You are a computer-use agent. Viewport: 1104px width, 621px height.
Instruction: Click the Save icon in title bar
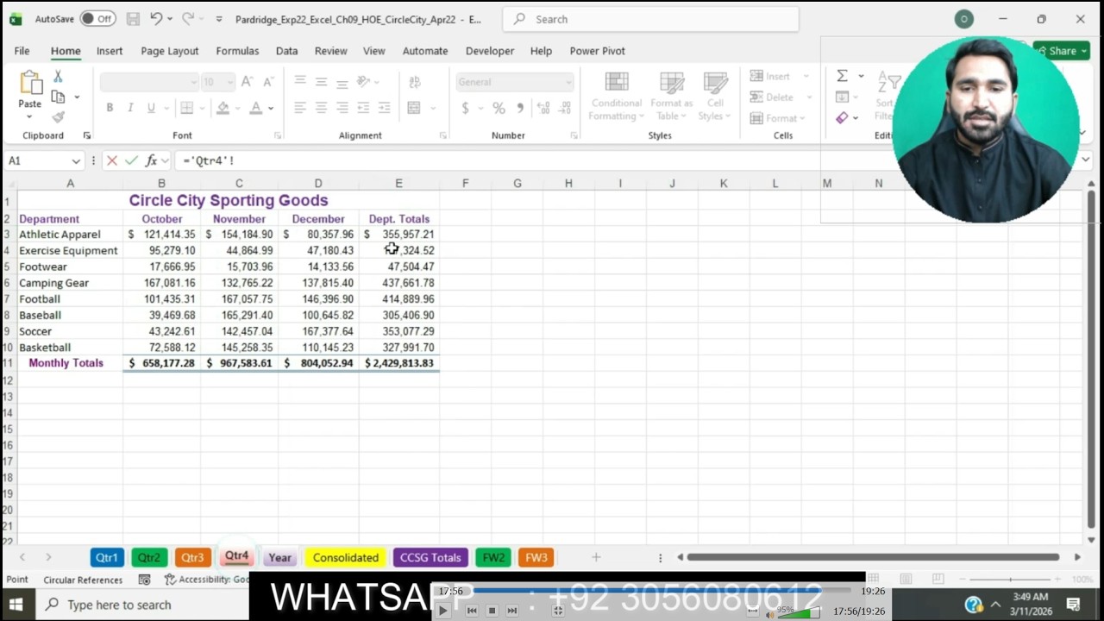[x=133, y=19]
